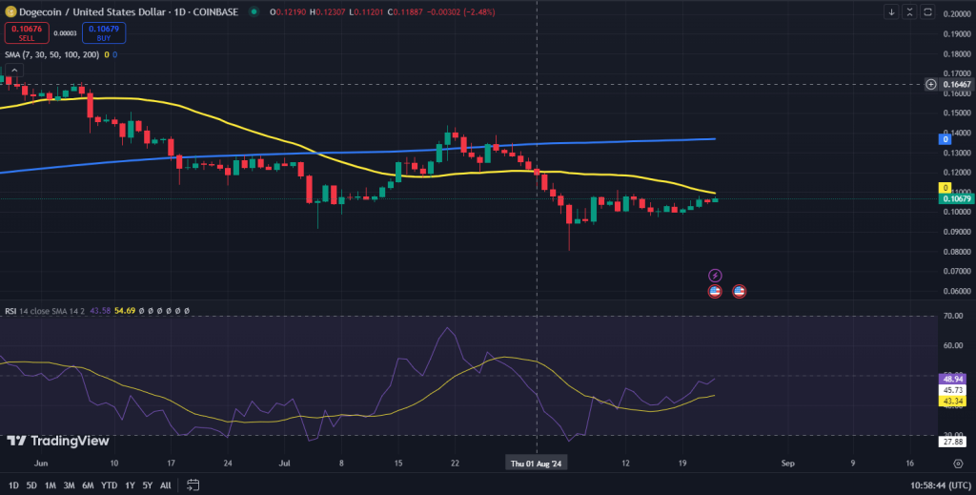Toggle fullscreen chart mode icon
976x495 pixels.
point(927,11)
